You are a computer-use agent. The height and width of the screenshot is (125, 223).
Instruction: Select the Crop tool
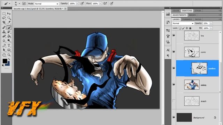tap(4, 22)
